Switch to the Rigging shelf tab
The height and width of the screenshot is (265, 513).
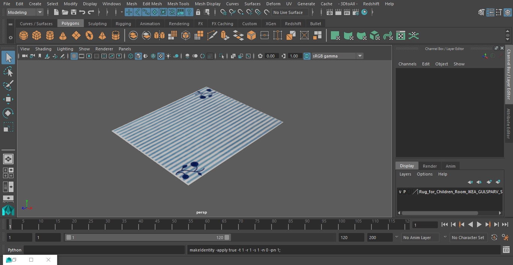click(123, 24)
